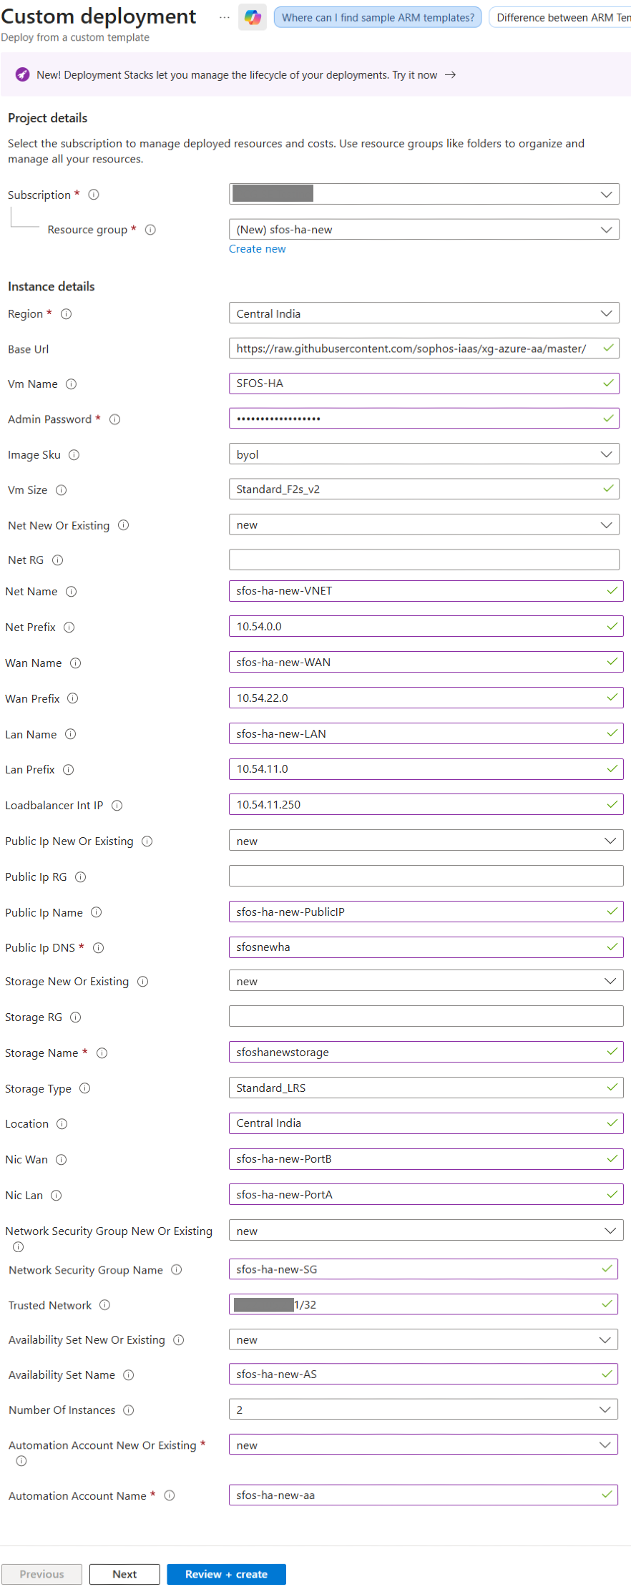631x1592 pixels.
Task: Click the info icon beside Admin Password
Action: point(114,419)
